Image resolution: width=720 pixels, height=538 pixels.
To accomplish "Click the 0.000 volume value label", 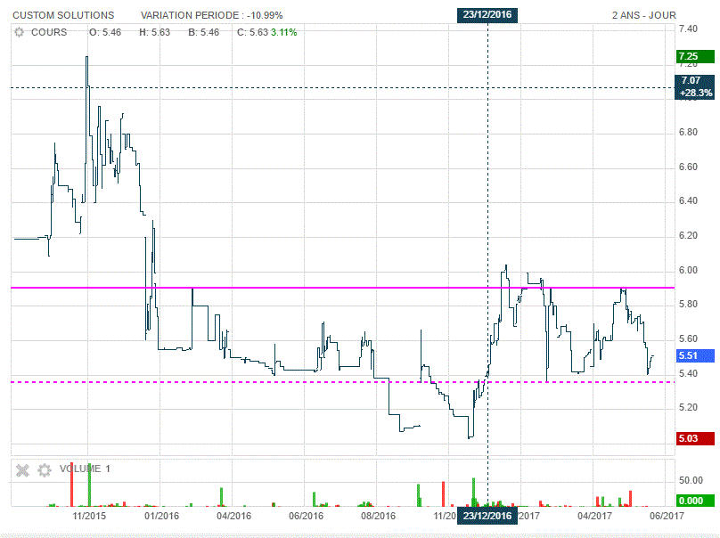I will coord(695,501).
